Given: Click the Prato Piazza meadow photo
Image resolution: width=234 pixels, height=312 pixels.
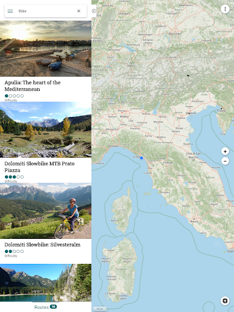Looking at the screenshot, I should pyautogui.click(x=46, y=130).
